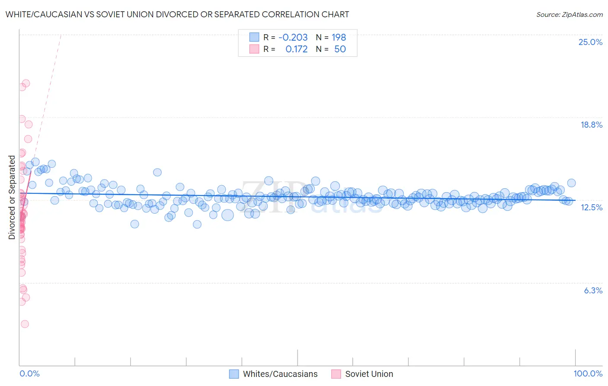Click the blue Whites/Caucasians legend swatch at bottom
This screenshot has height=386, width=608.
pos(234,374)
